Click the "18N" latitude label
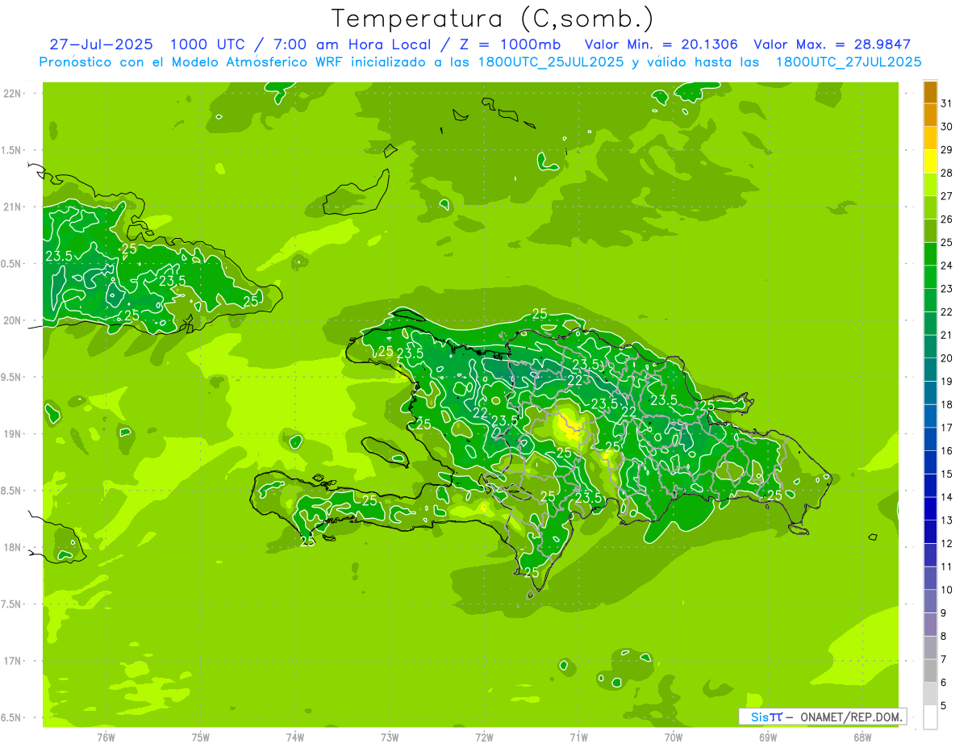The image size is (968, 748). pos(12,547)
